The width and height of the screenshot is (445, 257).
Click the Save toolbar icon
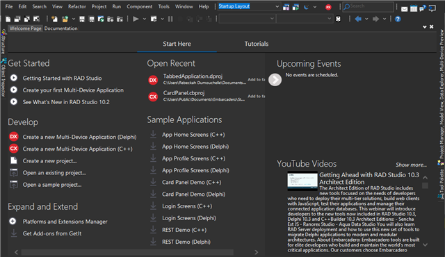(x=82, y=19)
